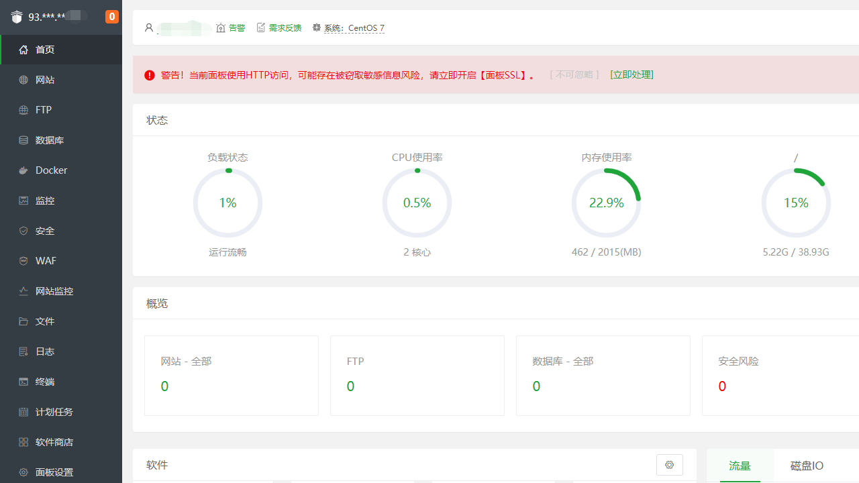Click the log icon beside 日志
The height and width of the screenshot is (483, 859).
point(23,352)
